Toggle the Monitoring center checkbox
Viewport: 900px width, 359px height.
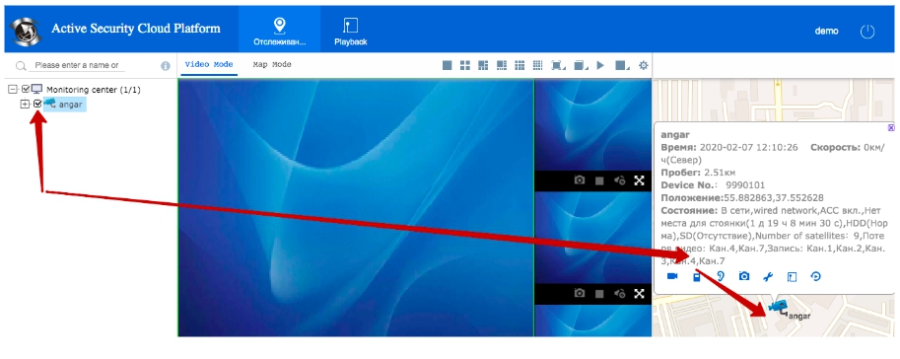tap(26, 90)
